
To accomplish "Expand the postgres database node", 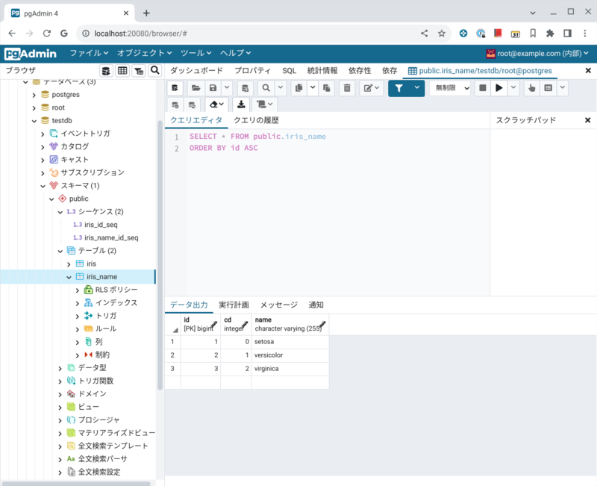I will pyautogui.click(x=34, y=95).
